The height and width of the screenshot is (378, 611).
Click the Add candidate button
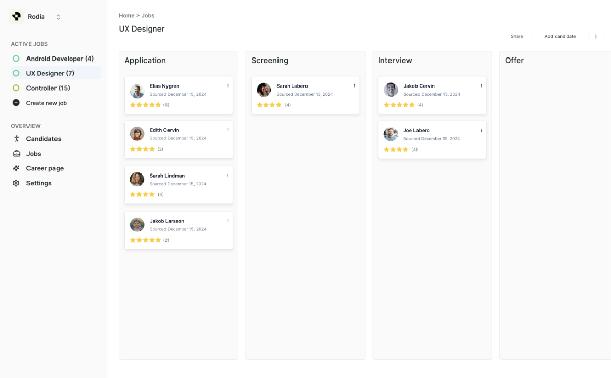560,37
